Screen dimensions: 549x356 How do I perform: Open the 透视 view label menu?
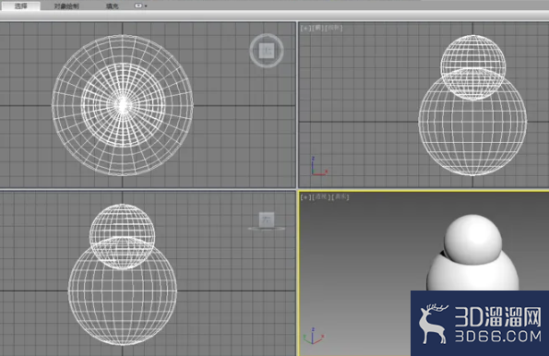click(321, 197)
